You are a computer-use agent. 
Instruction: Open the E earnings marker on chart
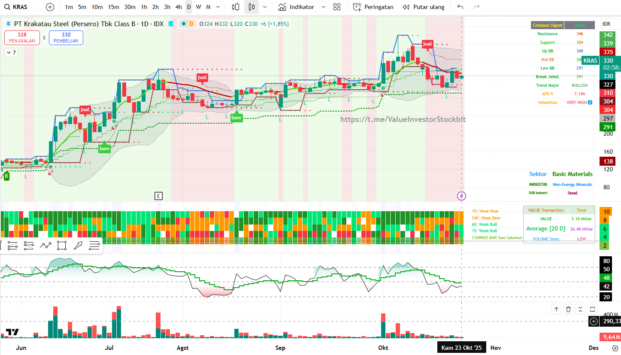click(x=158, y=196)
